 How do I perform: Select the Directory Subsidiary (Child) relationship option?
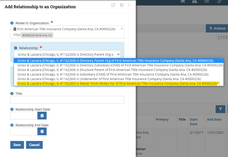pyautogui.click(x=119, y=65)
